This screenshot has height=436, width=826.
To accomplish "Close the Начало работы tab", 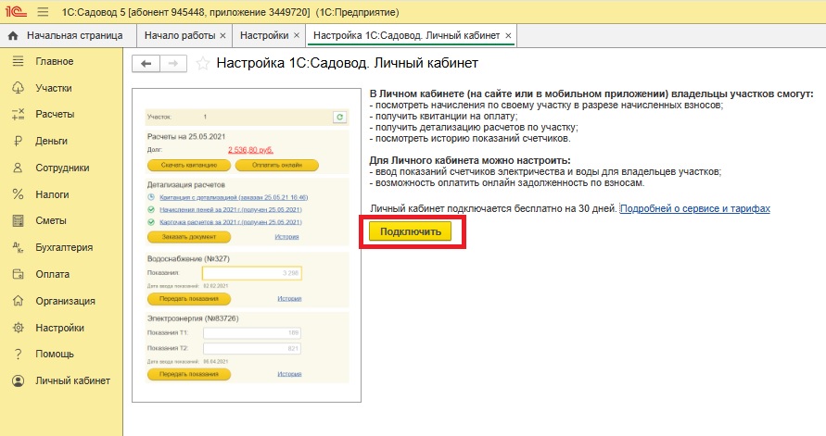I will coord(222,36).
